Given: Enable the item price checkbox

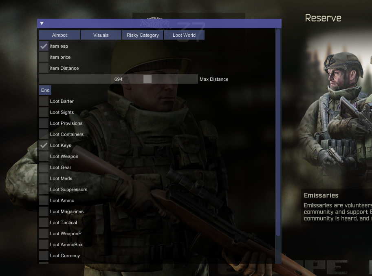Looking at the screenshot, I should (44, 57).
